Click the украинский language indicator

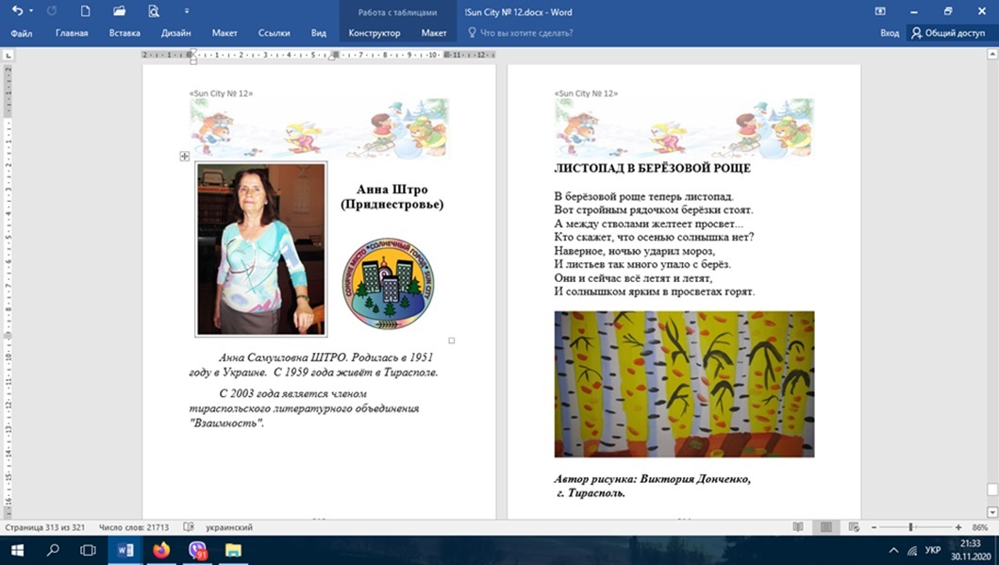pos(228,527)
